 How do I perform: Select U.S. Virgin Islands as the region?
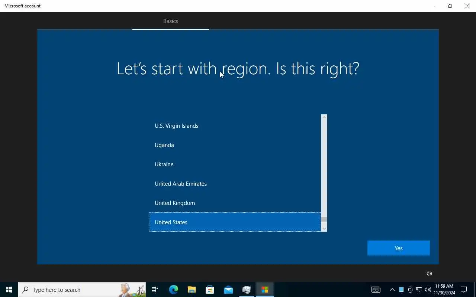coord(235,125)
